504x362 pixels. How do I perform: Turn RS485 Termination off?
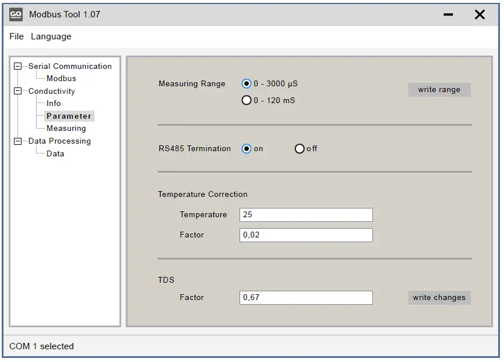click(x=299, y=148)
